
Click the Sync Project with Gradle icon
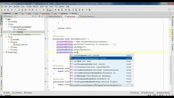pos(73,10)
